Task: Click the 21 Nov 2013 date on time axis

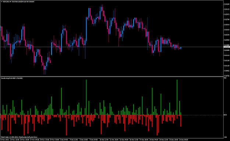Action: (4, 140)
